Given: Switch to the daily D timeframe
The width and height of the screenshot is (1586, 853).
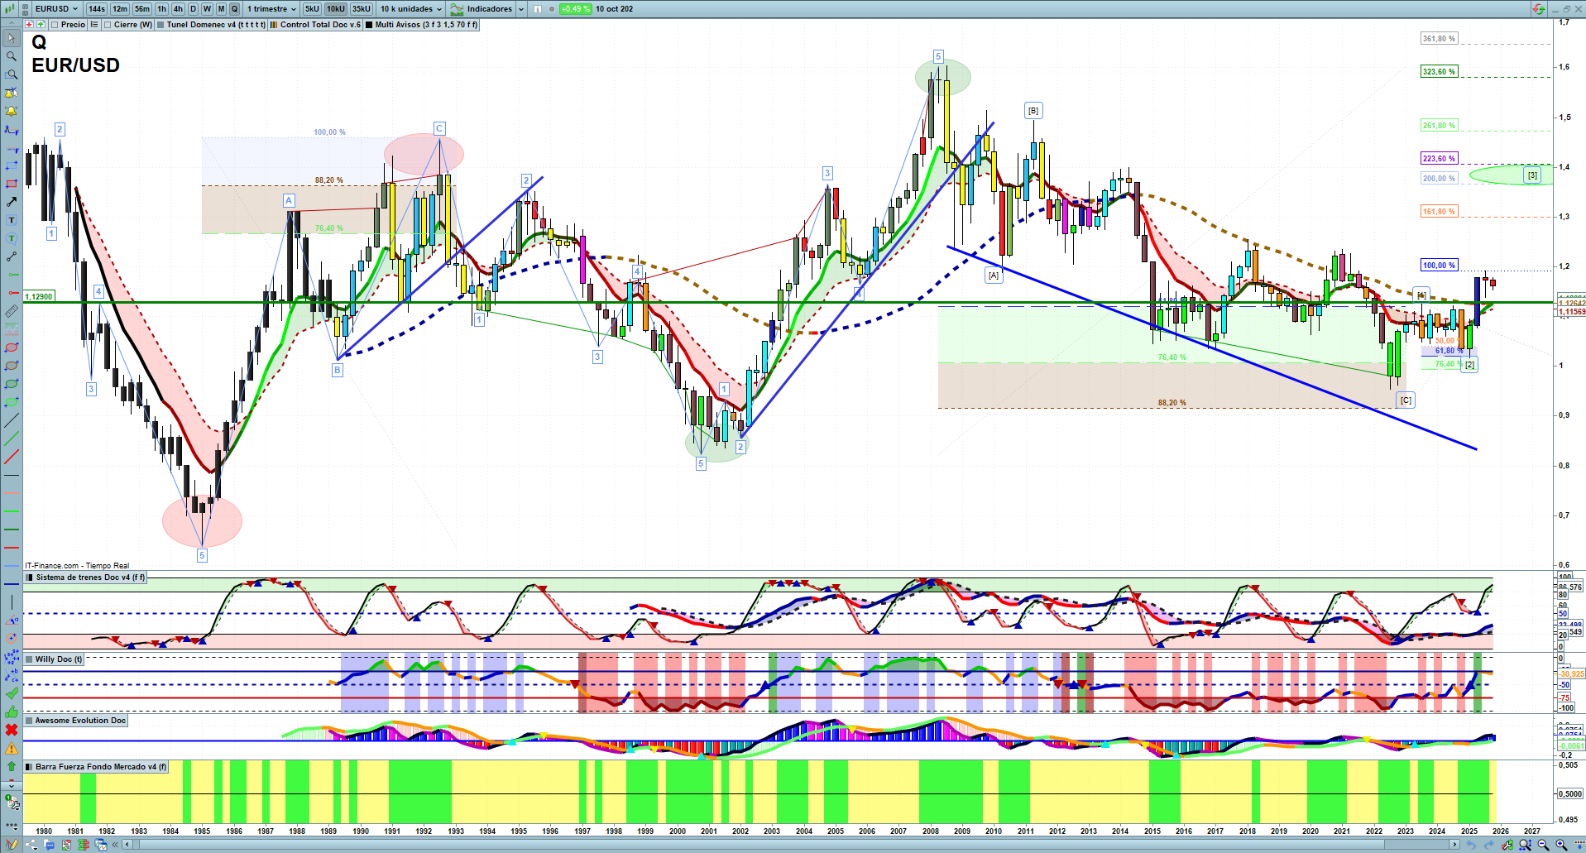Looking at the screenshot, I should (193, 9).
